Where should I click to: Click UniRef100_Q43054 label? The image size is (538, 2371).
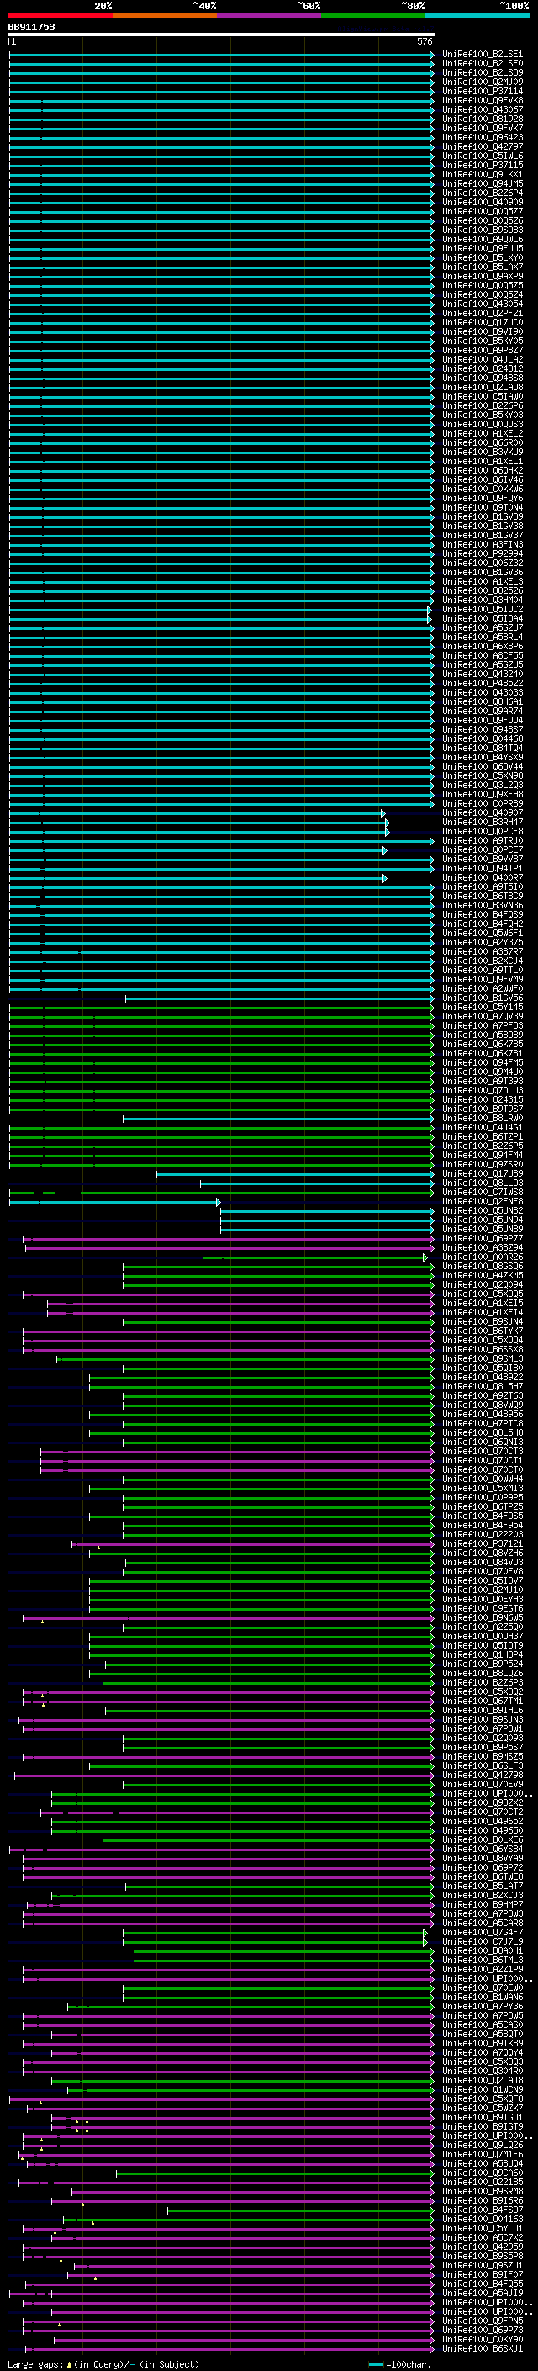pos(482,304)
